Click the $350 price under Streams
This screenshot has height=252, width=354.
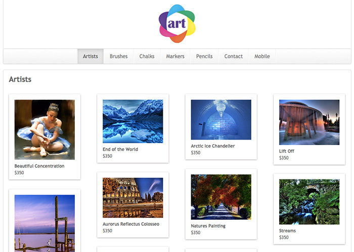(x=284, y=237)
